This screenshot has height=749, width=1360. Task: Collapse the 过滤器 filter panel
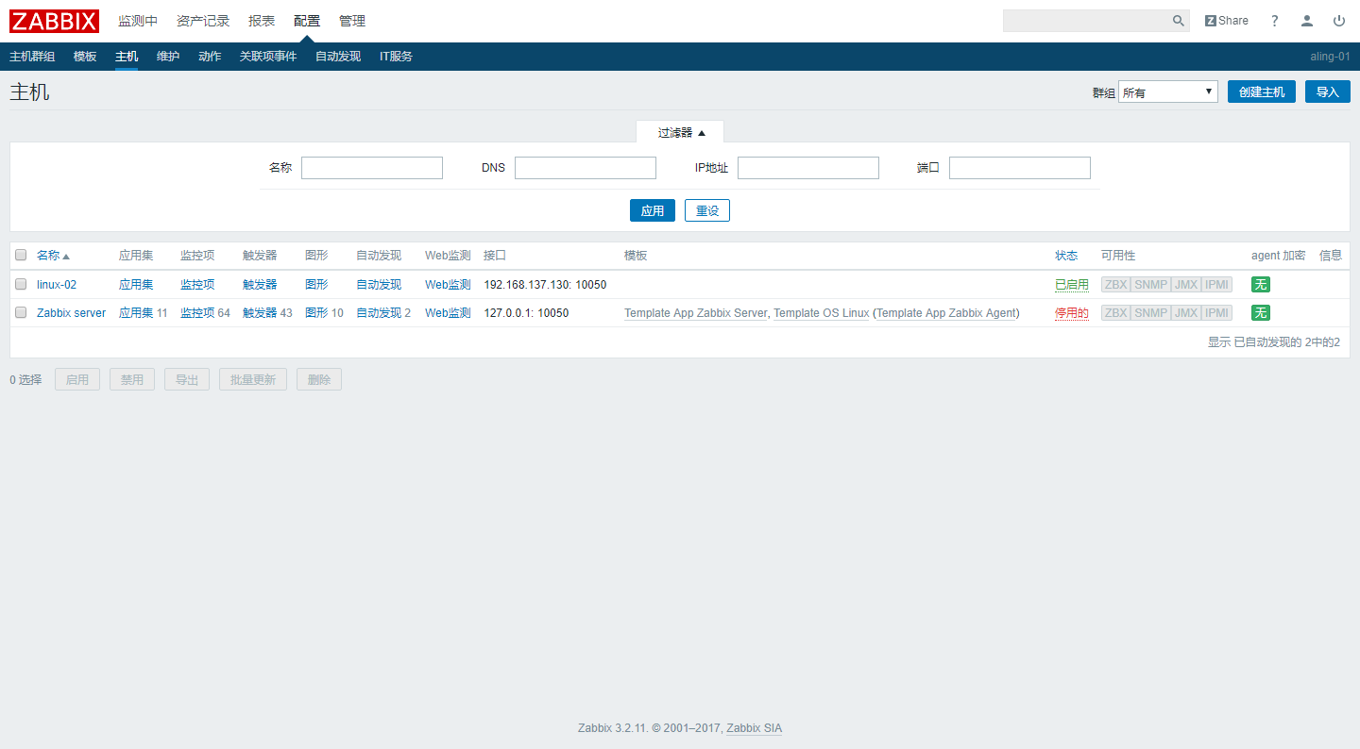[680, 132]
